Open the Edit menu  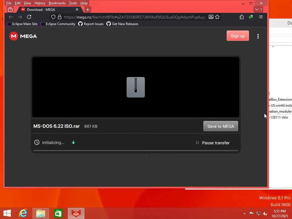point(17,3)
